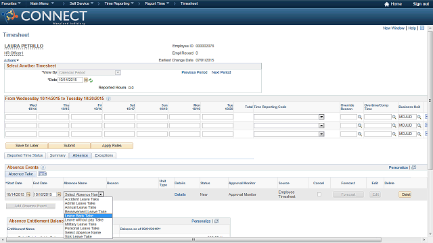Image resolution: width=433 pixels, height=243 pixels.
Task: Go to Next Period
Action: pyautogui.click(x=221, y=72)
